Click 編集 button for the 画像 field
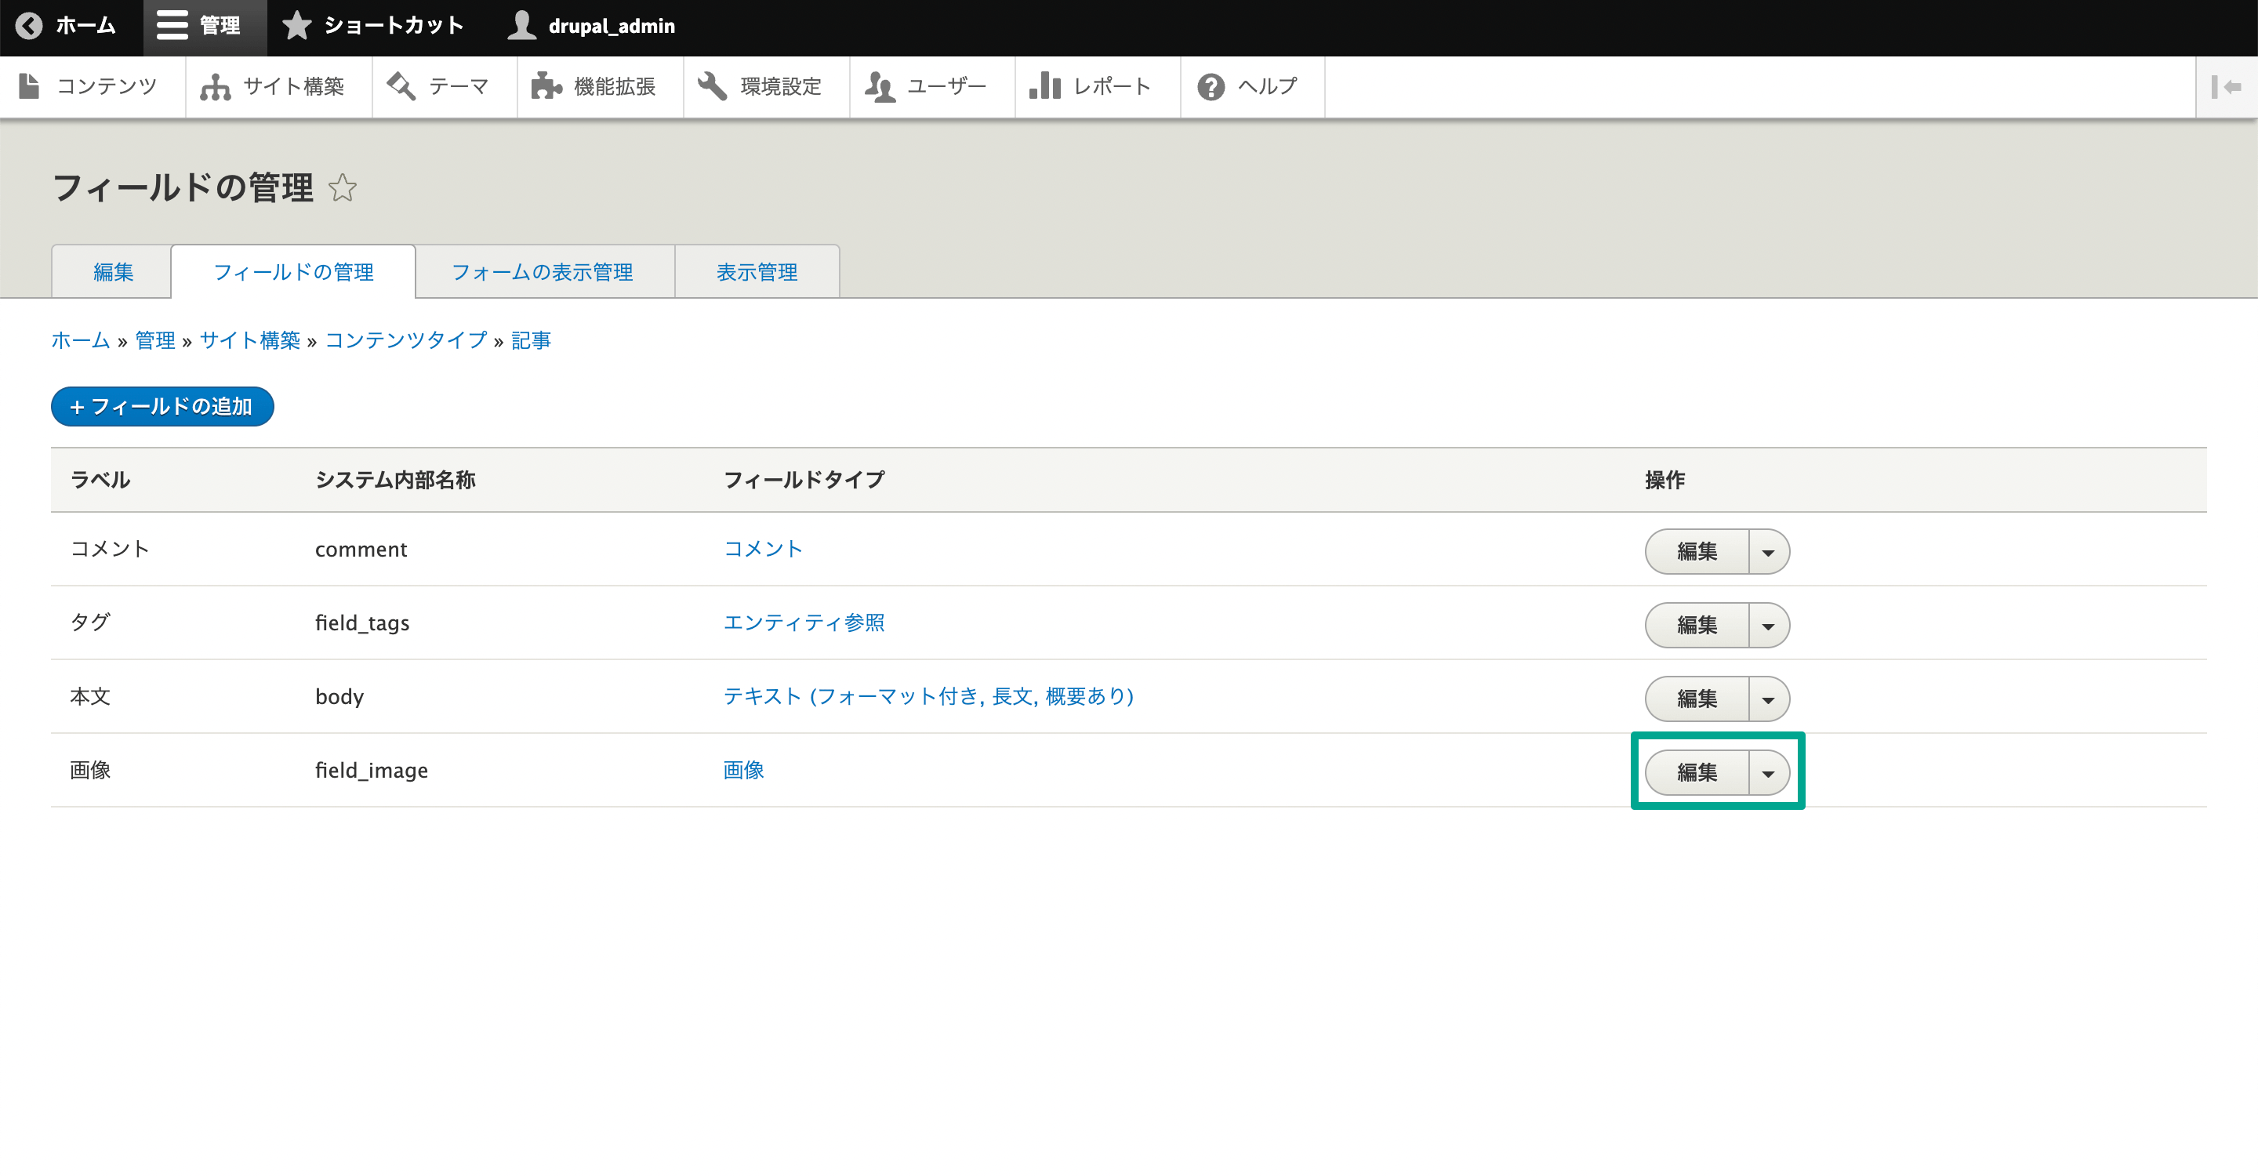 1697,773
